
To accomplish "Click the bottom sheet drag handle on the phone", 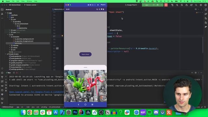I will point(85,67).
